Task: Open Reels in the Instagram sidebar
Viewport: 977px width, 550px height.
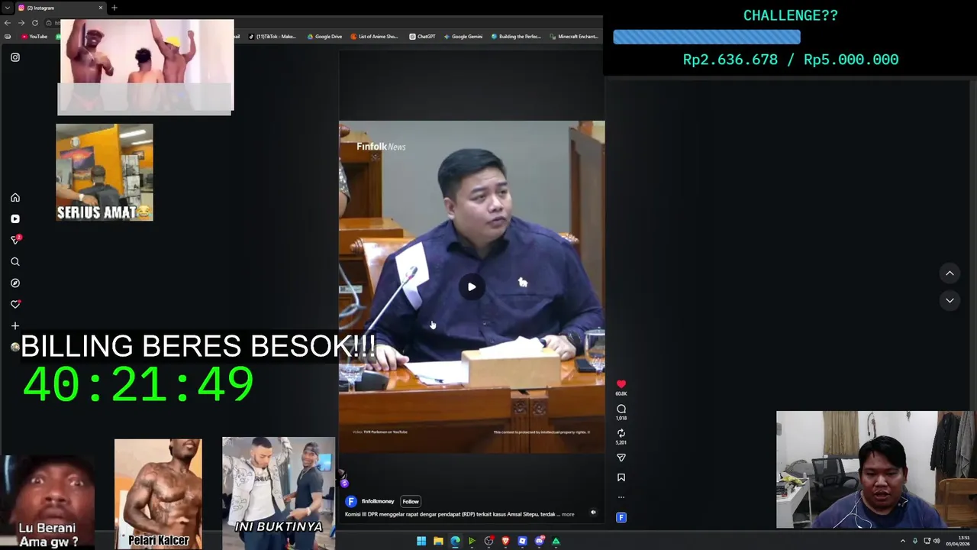Action: pos(15,219)
